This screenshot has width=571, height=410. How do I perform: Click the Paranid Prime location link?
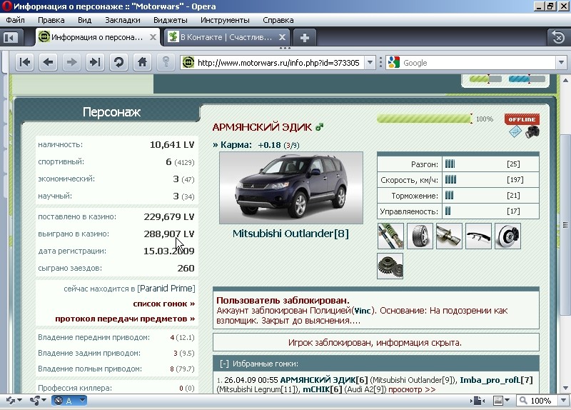(x=166, y=289)
